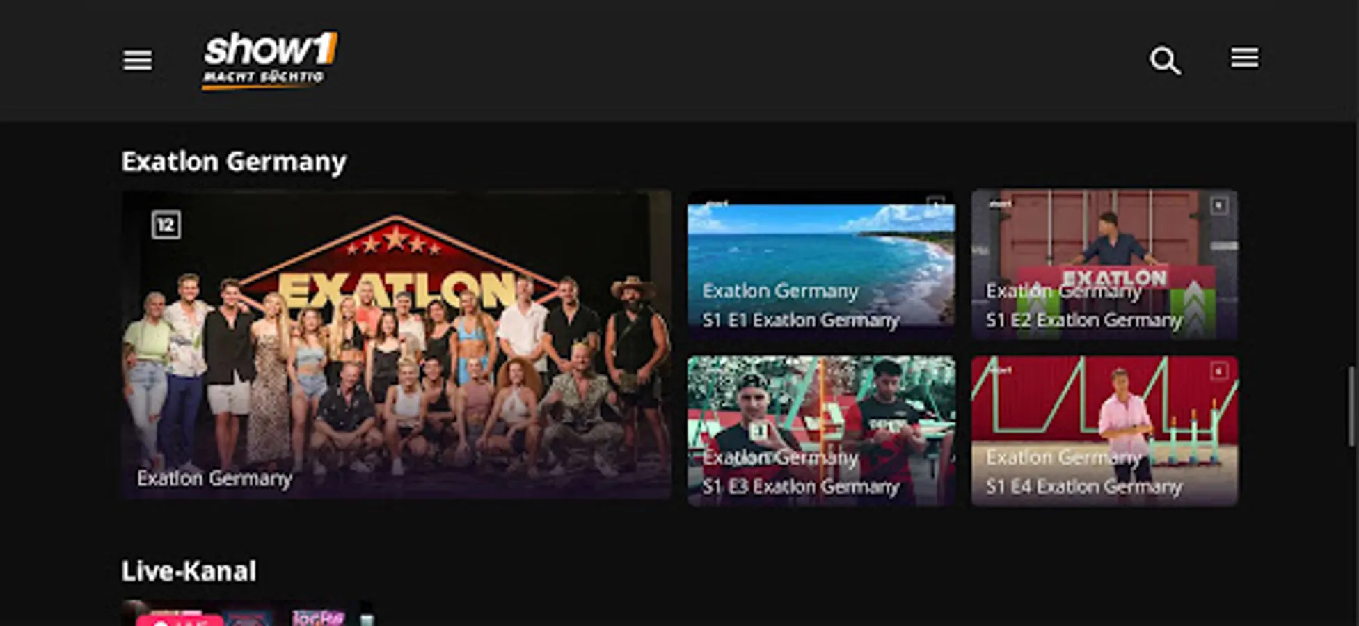1359x626 pixels.
Task: Open the right-side hamburger menu
Action: coord(1244,58)
